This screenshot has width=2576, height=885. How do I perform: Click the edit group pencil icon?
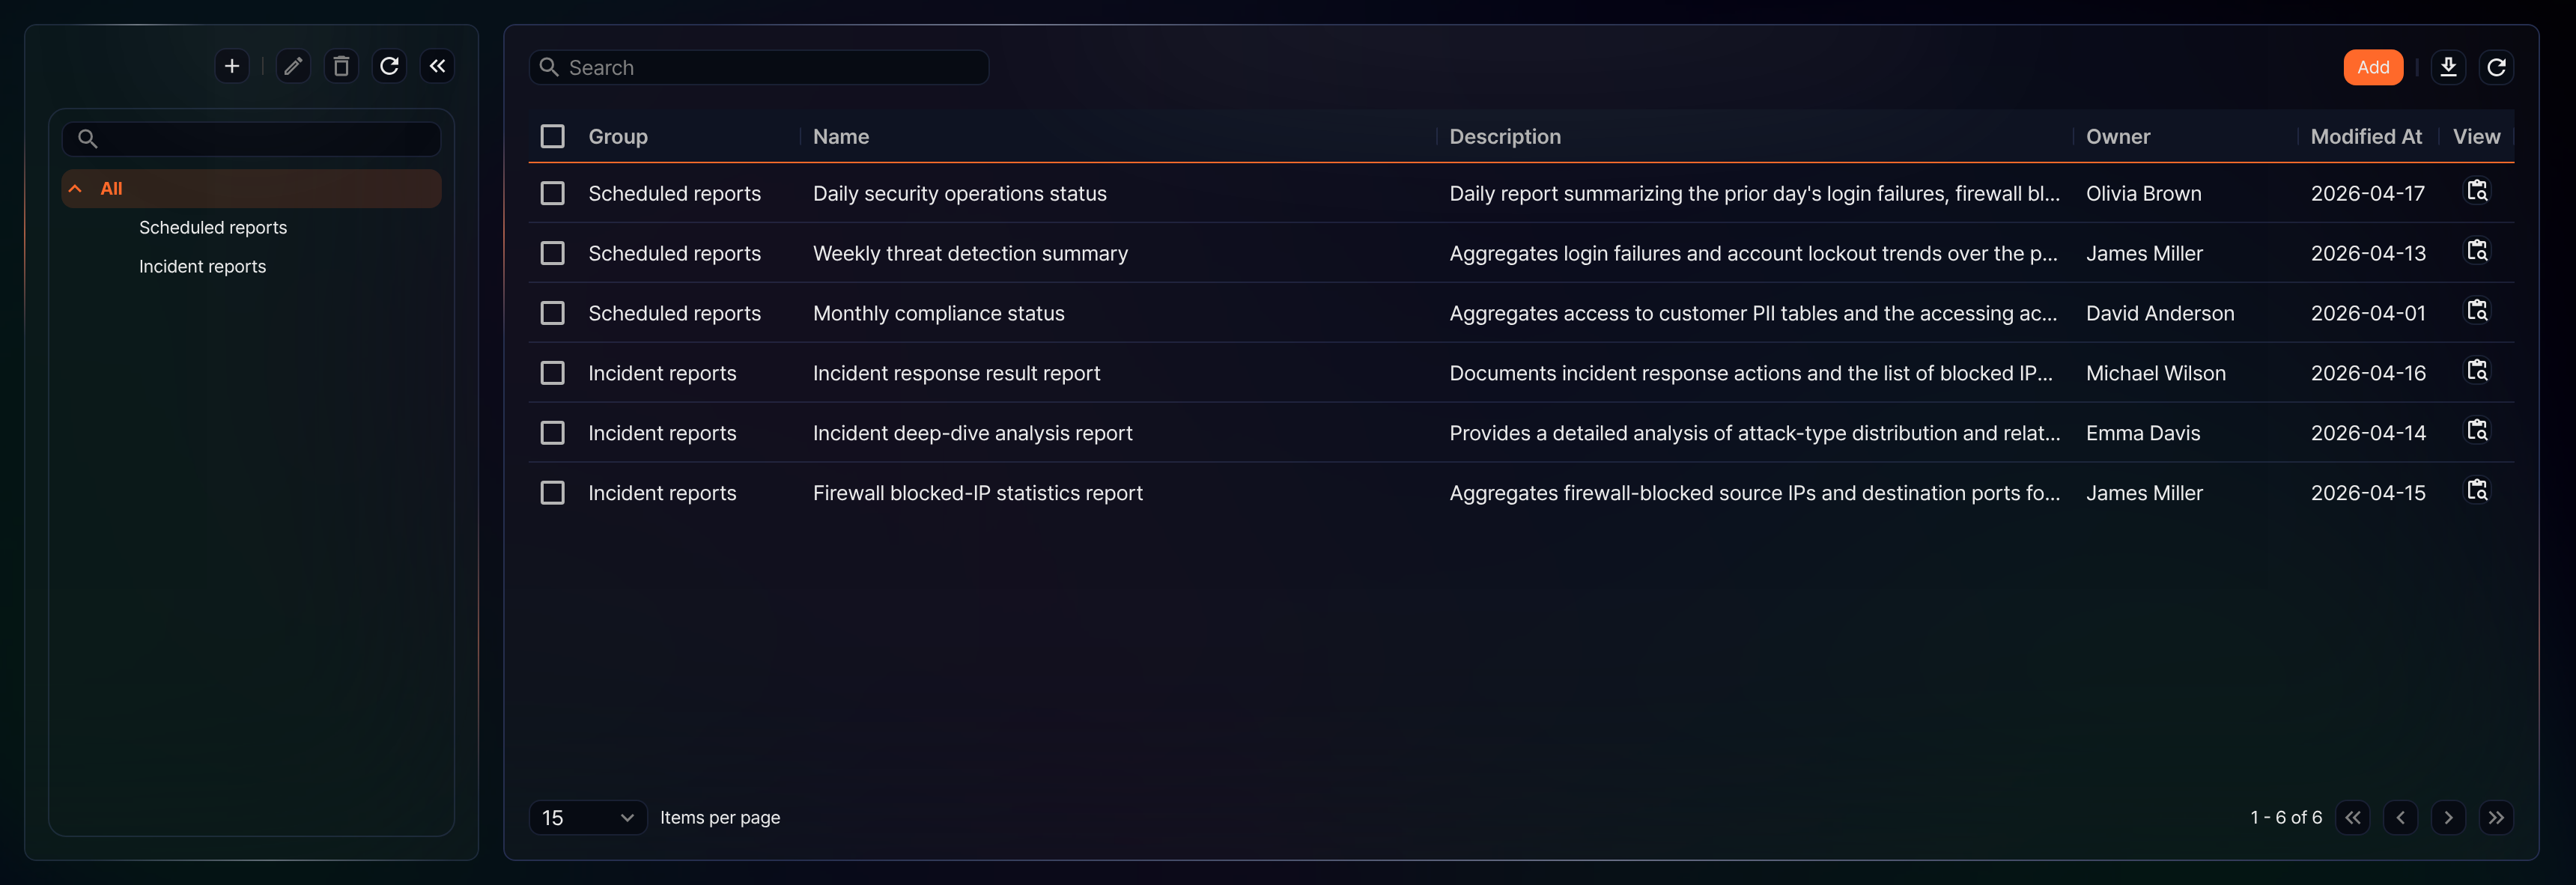pyautogui.click(x=293, y=66)
